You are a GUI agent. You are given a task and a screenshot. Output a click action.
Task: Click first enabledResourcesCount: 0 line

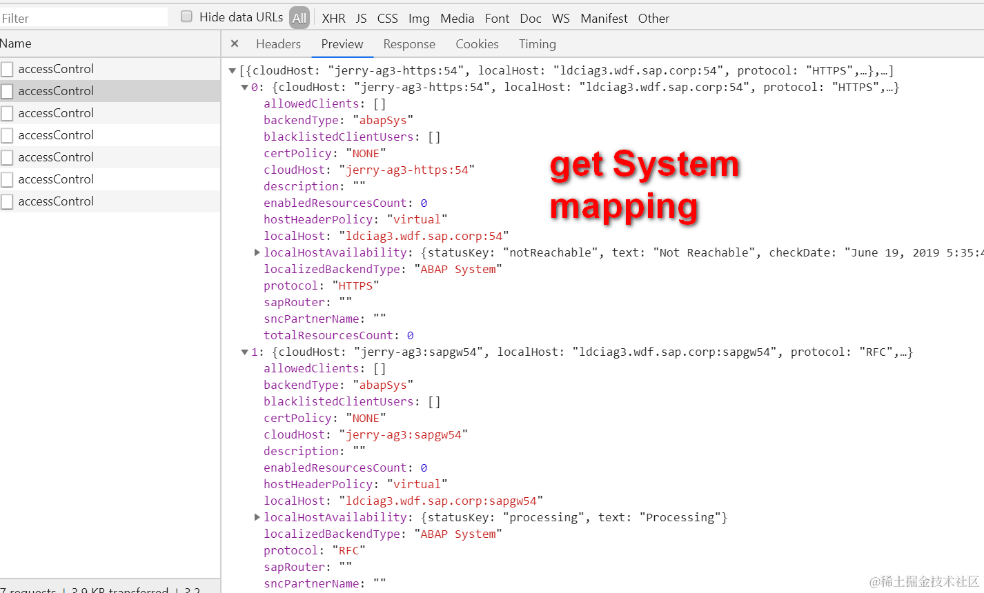pos(346,203)
